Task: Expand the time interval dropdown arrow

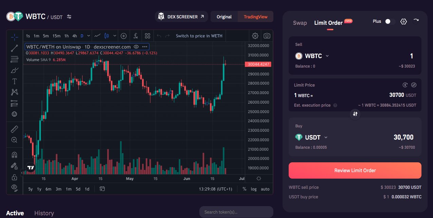Action: click(89, 36)
